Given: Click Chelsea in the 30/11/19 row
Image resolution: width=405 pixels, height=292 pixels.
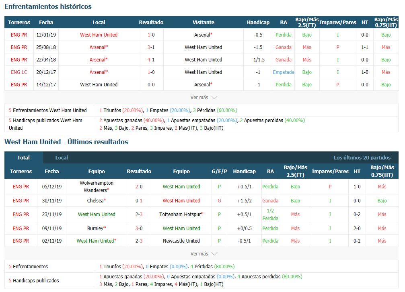Looking at the screenshot, I should point(97,201).
